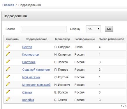Open the Вестер department link

click(27, 47)
